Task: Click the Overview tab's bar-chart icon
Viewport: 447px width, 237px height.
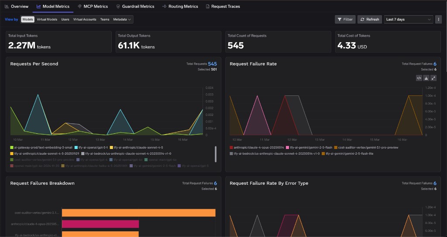Action: (x=7, y=6)
